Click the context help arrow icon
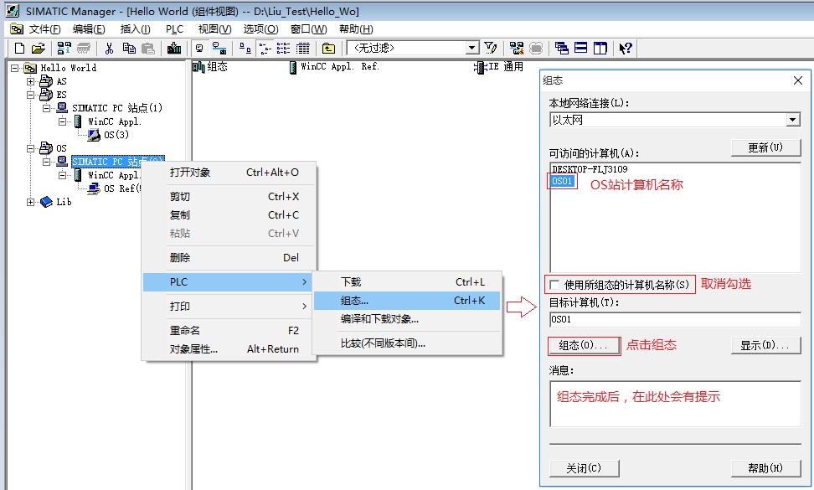The image size is (814, 490). [625, 49]
